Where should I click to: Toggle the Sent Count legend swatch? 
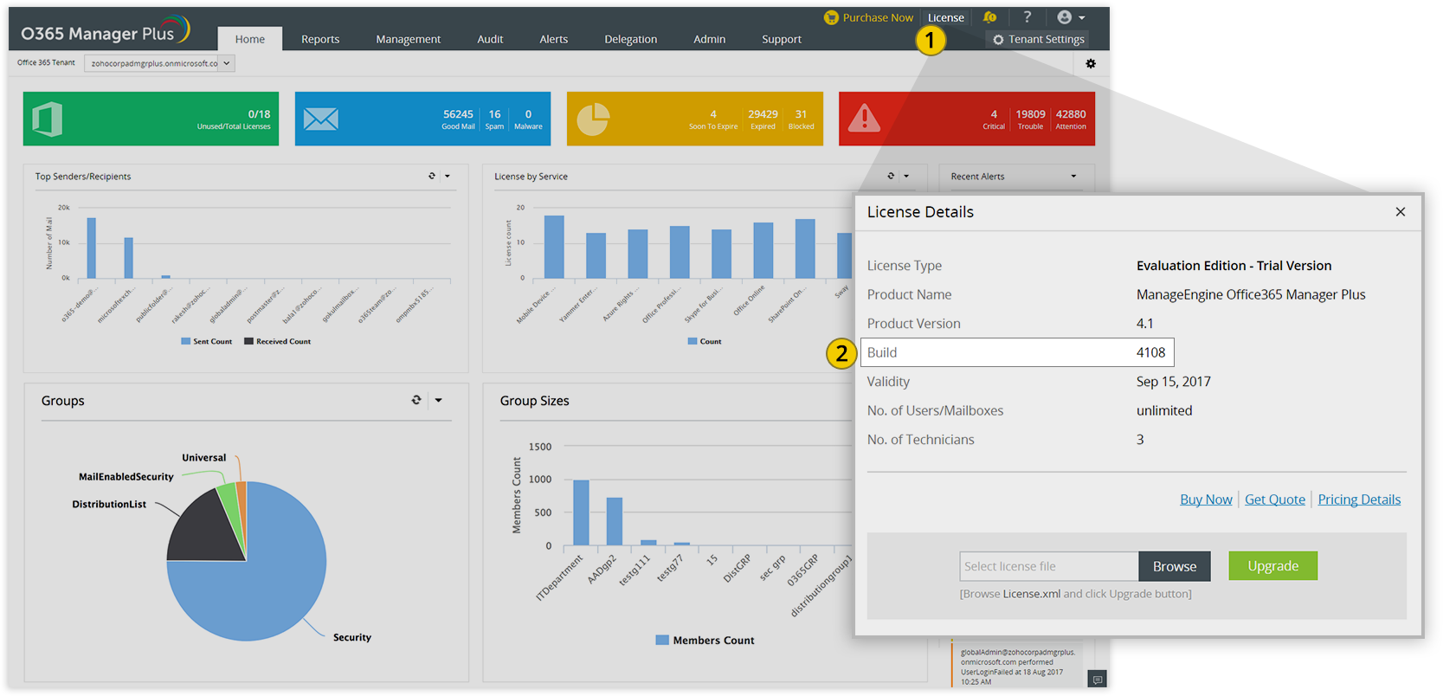(x=185, y=342)
